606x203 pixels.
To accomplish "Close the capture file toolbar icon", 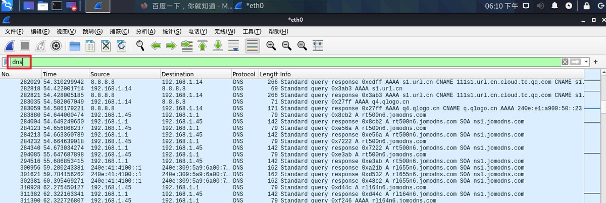I will pyautogui.click(x=106, y=46).
